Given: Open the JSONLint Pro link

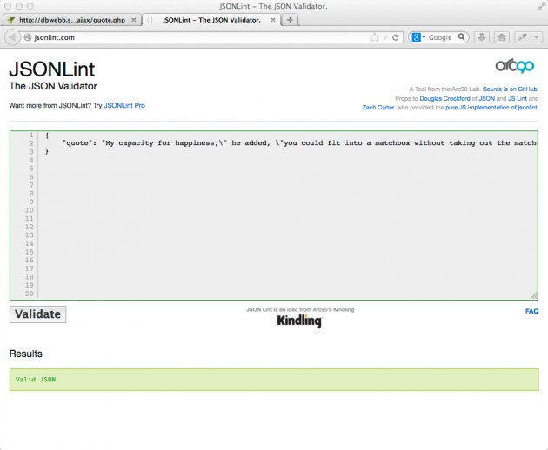Looking at the screenshot, I should [124, 105].
